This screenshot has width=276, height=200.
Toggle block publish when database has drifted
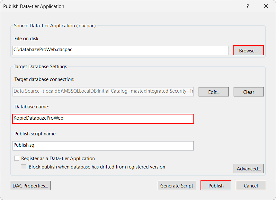tap(23, 167)
